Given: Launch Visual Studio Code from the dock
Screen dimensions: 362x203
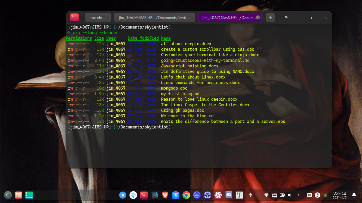Looking at the screenshot, I should pyautogui.click(x=154, y=195).
